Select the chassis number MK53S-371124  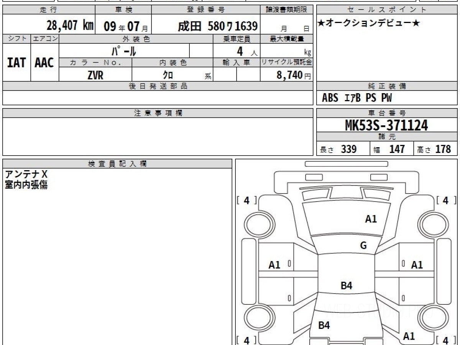click(x=386, y=125)
